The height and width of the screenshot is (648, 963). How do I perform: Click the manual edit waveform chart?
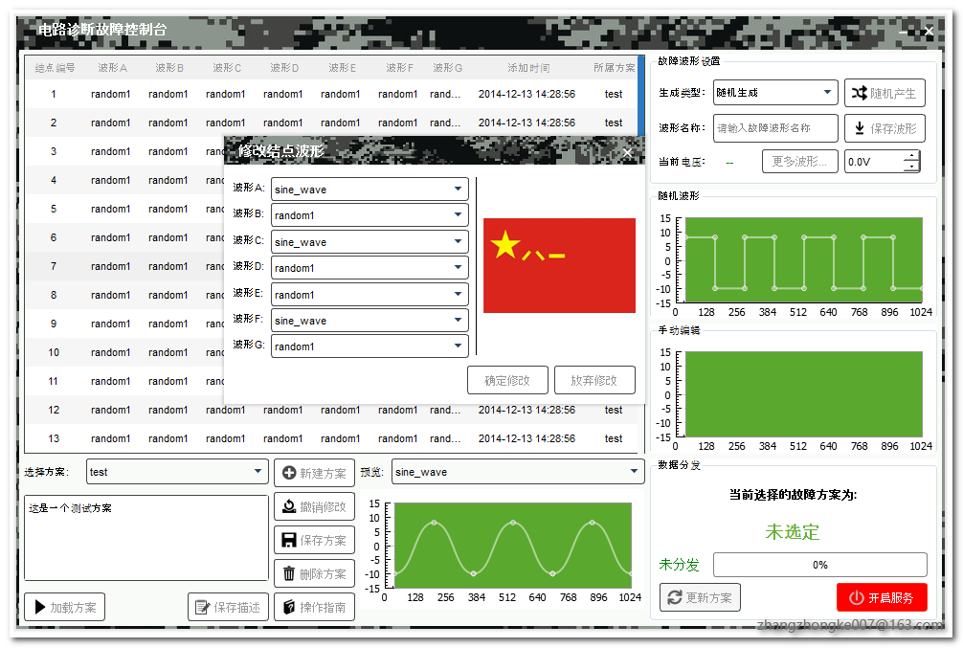point(803,394)
